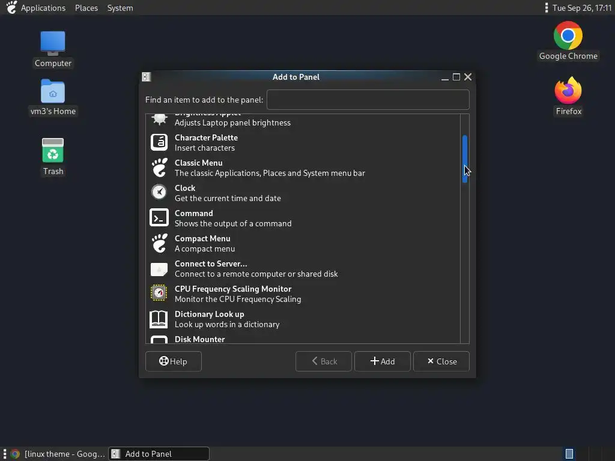Select the Classic Menu title text

pos(198,163)
